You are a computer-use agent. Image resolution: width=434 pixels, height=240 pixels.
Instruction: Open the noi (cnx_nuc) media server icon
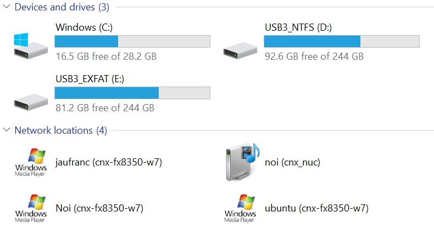(x=242, y=162)
